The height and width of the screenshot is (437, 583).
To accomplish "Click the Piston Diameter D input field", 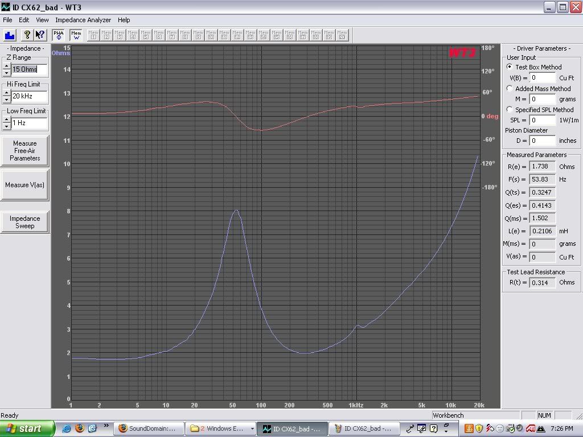I will click(543, 141).
